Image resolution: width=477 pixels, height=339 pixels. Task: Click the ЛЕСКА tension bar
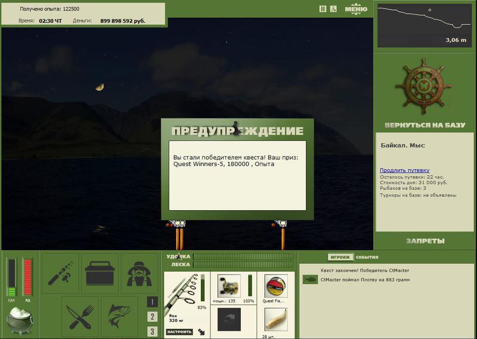[243, 264]
